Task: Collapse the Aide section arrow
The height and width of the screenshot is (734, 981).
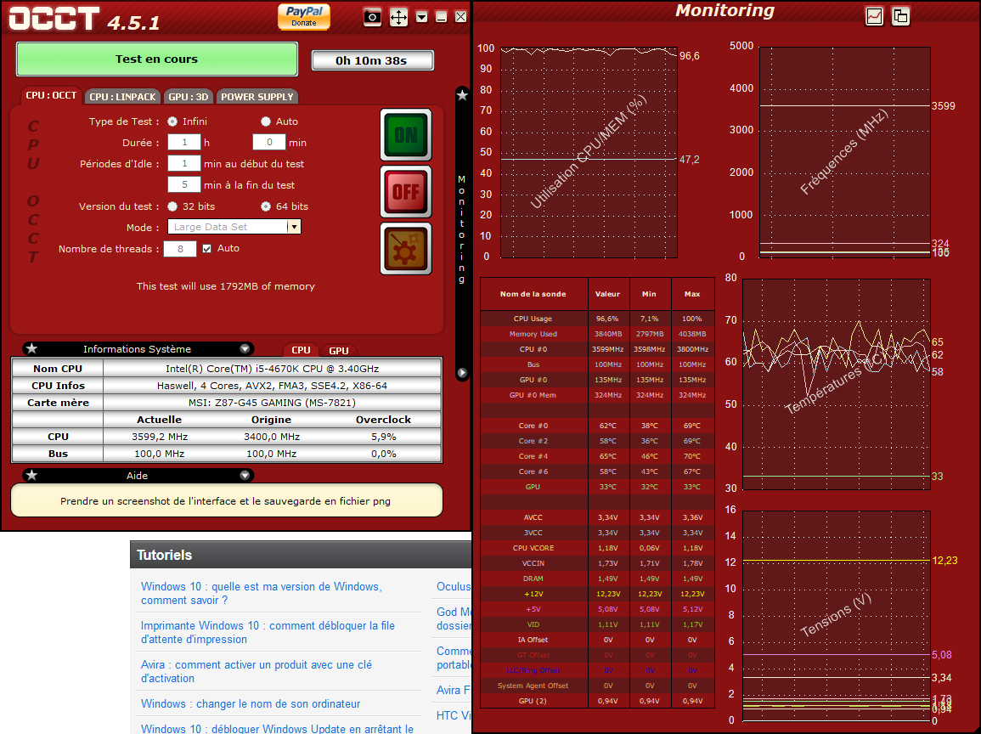Action: [x=245, y=476]
